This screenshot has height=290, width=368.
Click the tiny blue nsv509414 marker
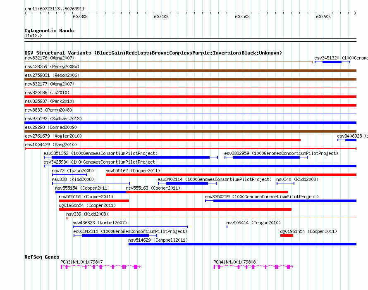227,227
